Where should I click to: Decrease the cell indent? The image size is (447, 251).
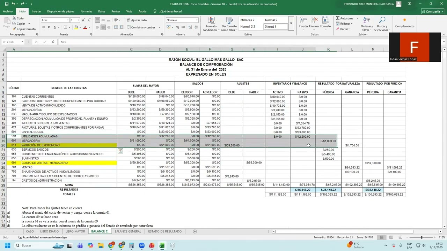tap(116, 27)
